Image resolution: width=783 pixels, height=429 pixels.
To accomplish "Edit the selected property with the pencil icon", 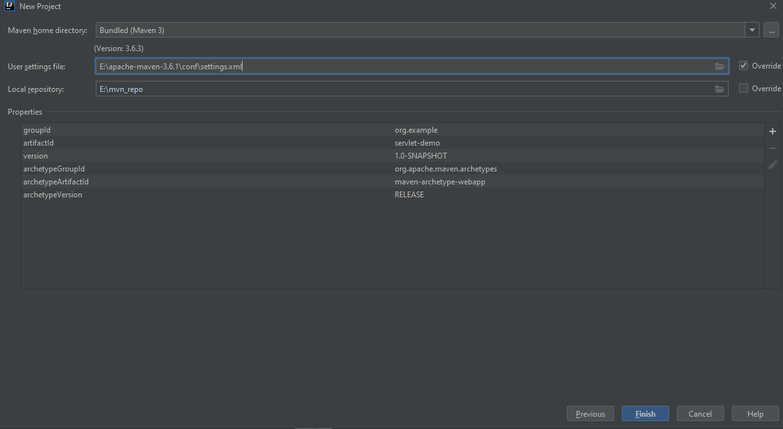I will (x=773, y=165).
